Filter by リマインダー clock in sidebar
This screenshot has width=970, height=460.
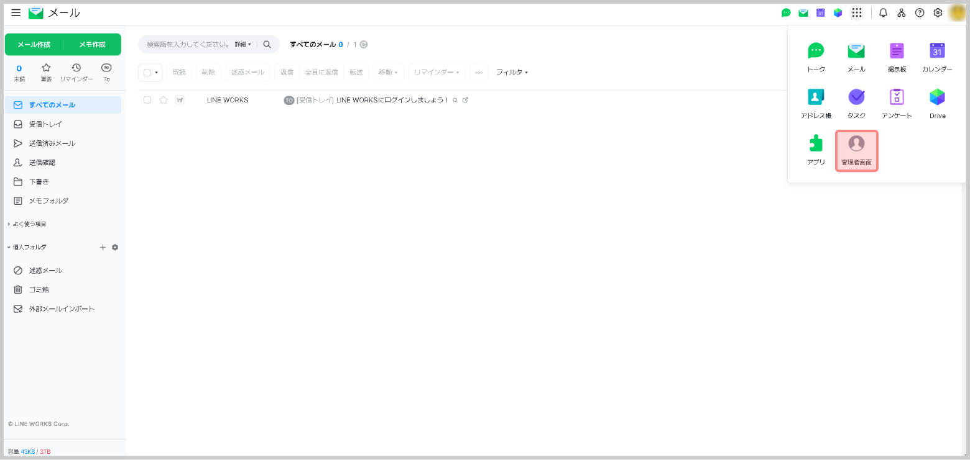pos(76,72)
